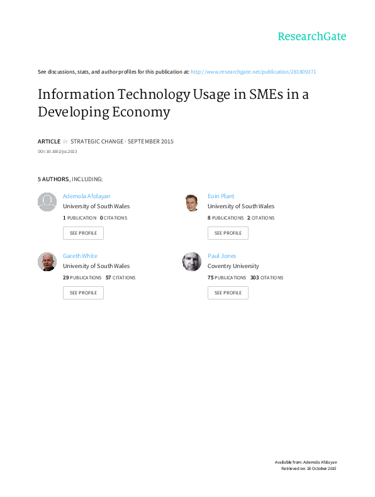The width and height of the screenshot is (375, 497).
Task: Open Eoin Plant's author name link
Action: tap(221, 196)
